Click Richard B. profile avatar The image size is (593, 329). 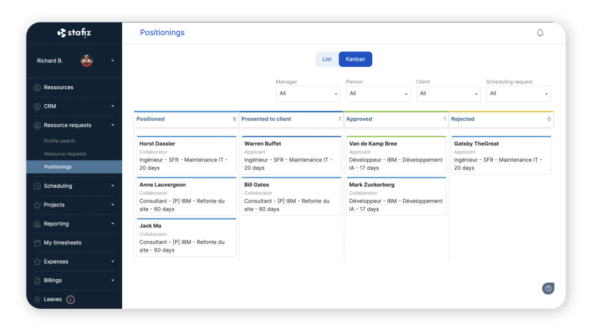pos(87,60)
